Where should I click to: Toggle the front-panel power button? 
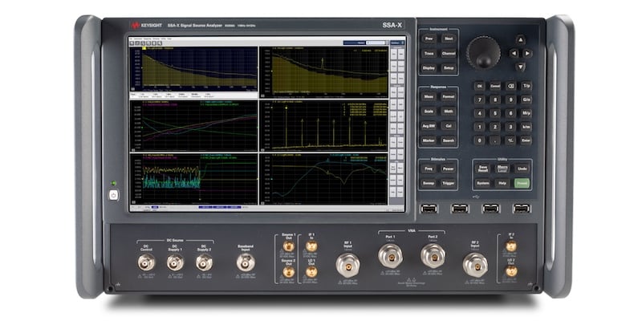tap(113, 195)
